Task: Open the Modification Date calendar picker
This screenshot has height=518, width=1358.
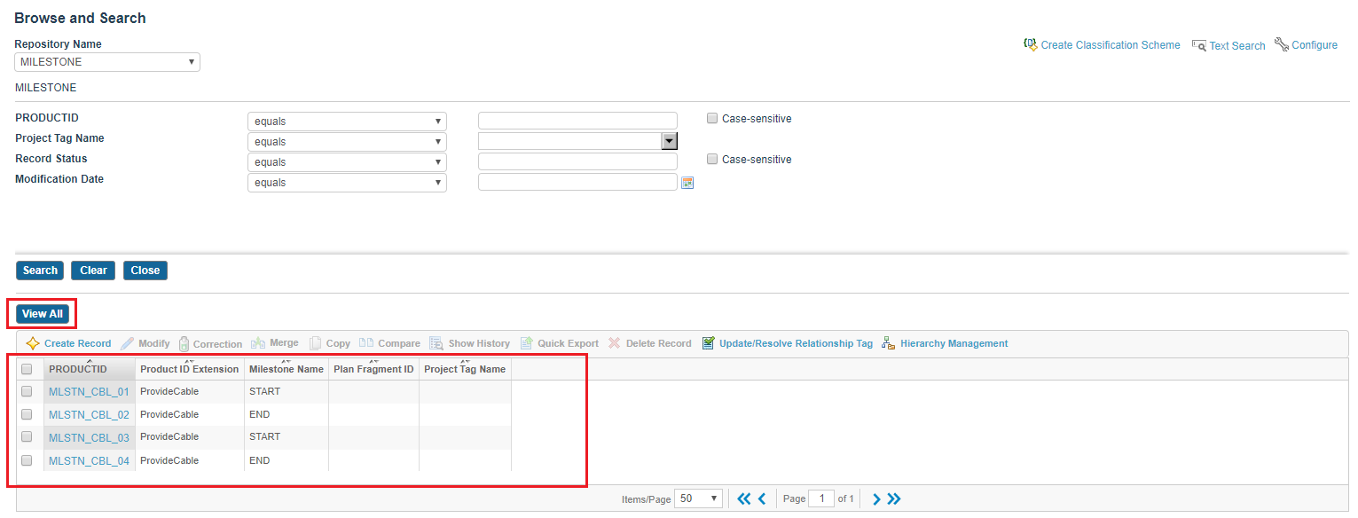Action: 687,183
